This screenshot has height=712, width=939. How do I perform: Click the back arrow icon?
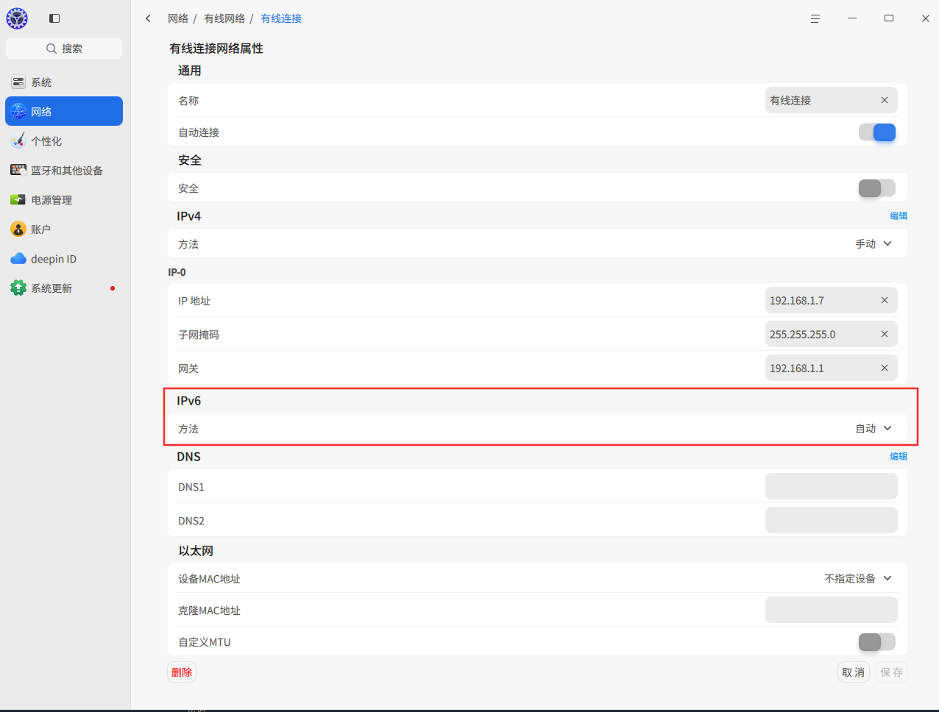[x=149, y=18]
